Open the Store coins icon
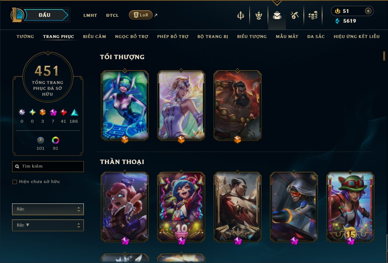The height and width of the screenshot is (263, 388). [313, 16]
